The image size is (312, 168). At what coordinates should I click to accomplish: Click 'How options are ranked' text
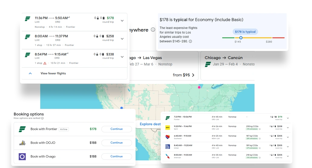click(x=27, y=118)
